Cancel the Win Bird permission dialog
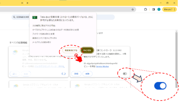The height and width of the screenshot is (109, 182). tap(87, 50)
